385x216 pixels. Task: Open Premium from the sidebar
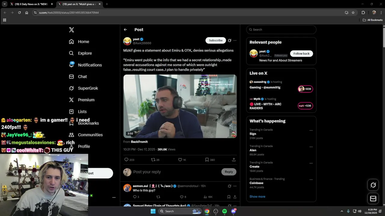coord(82,100)
